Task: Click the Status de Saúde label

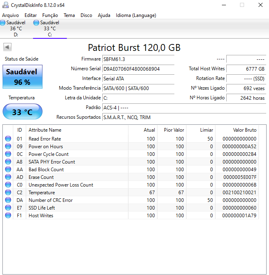Action: point(21,59)
